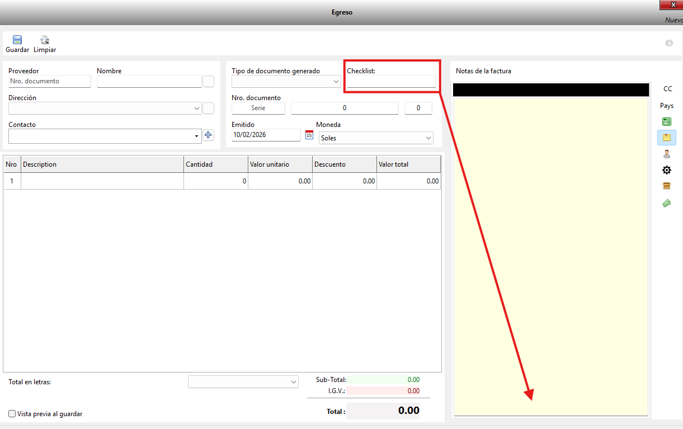Select the yellow sticky note icon
The height and width of the screenshot is (429, 683).
click(666, 138)
